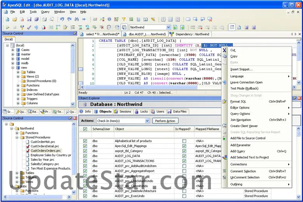Open the Northwind database dropdown
The image size is (303, 202).
click(x=168, y=27)
